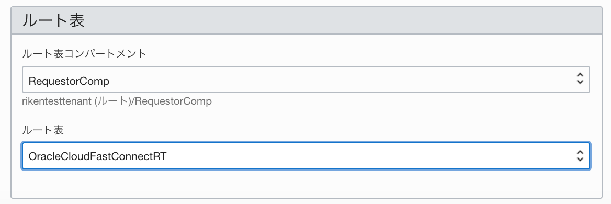This screenshot has width=611, height=204.
Task: Click the up-down chevron icon beside OracleCloudFastConnectRT
Action: click(x=580, y=156)
